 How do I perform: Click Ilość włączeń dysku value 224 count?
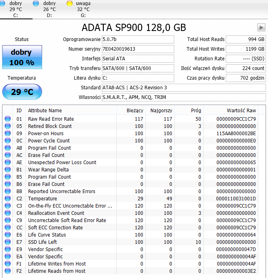(x=245, y=68)
